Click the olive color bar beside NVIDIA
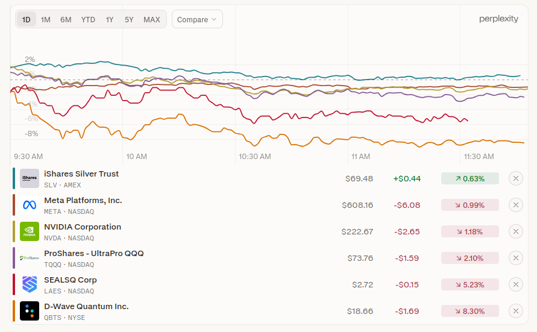 [x=14, y=231]
